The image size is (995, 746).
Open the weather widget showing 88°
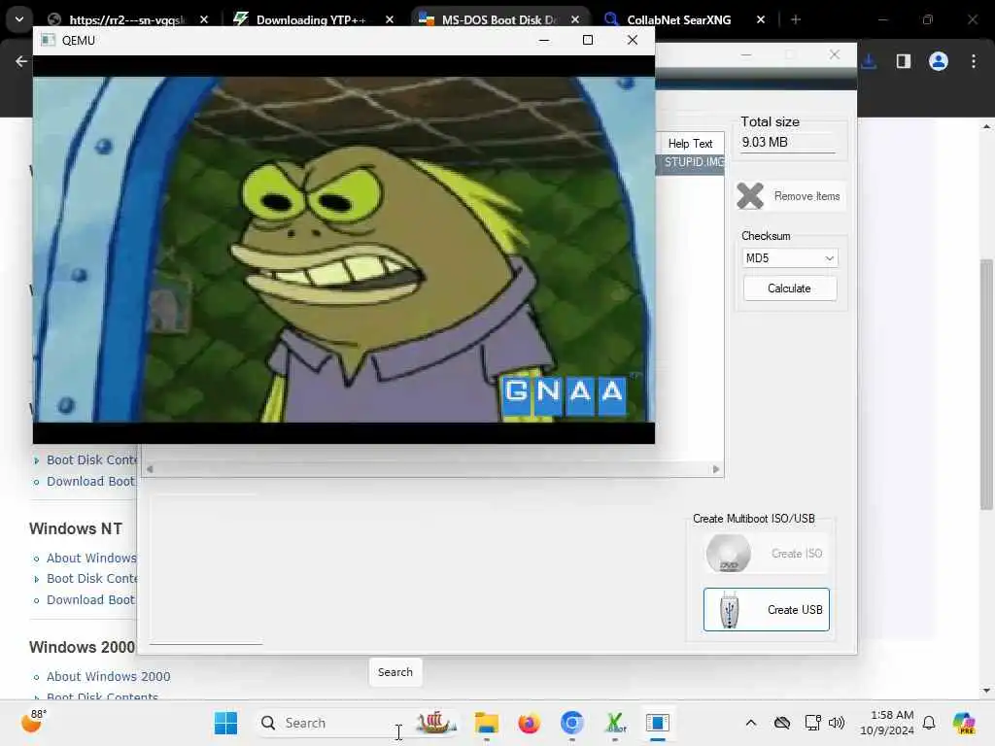(x=32, y=722)
